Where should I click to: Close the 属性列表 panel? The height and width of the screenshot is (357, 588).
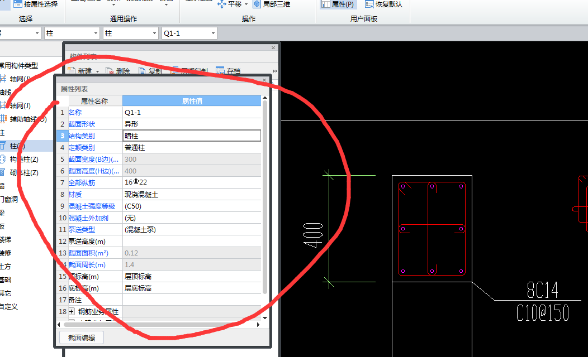point(264,80)
